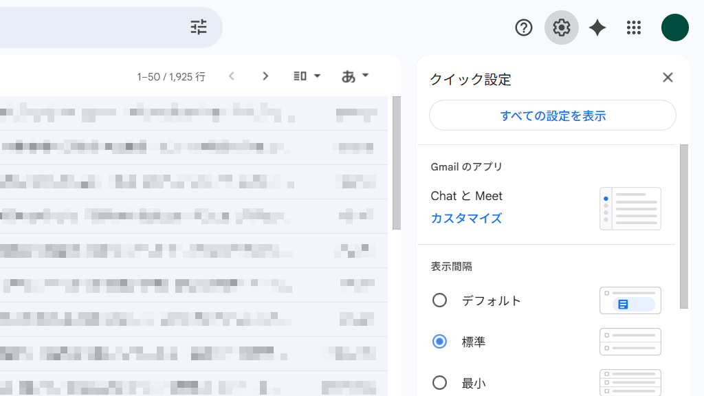The width and height of the screenshot is (704, 396).
Task: Click the カスタマイズ link
Action: pos(466,219)
